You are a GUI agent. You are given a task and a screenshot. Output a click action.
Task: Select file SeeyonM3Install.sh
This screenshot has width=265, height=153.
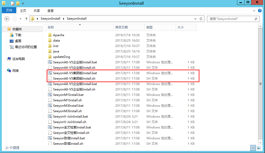pyautogui.click(x=67, y=111)
